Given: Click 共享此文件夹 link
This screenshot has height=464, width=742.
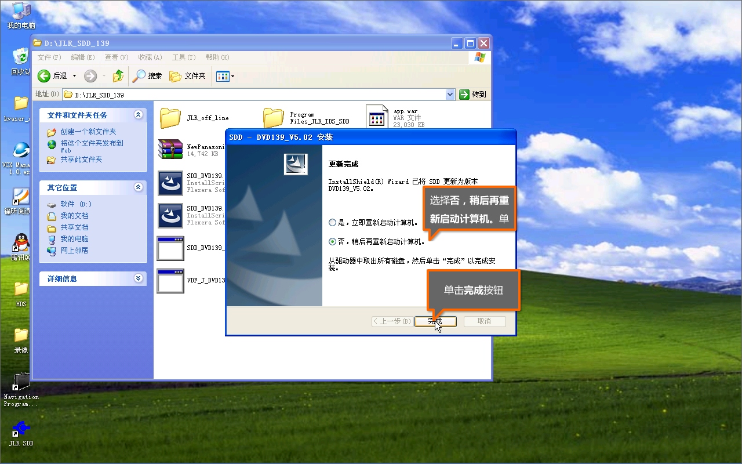Looking at the screenshot, I should [x=81, y=159].
